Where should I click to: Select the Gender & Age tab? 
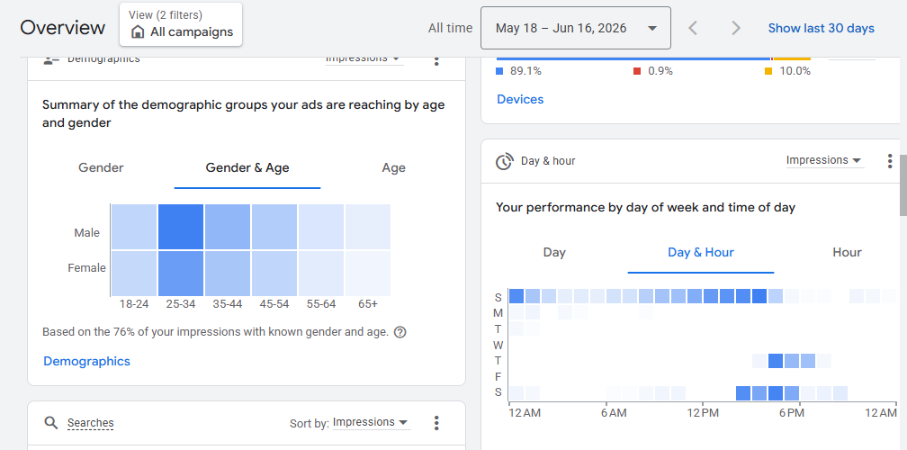pos(247,167)
